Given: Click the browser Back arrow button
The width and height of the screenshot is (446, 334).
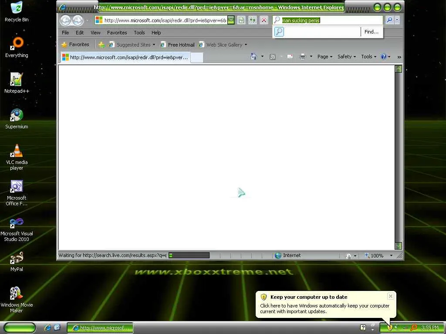Looking at the screenshot, I should pyautogui.click(x=66, y=20).
